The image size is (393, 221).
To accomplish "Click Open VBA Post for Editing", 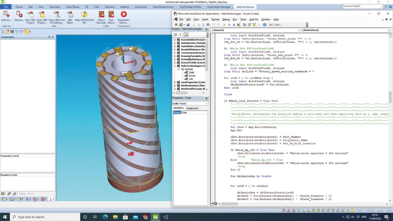I will 57,18.
